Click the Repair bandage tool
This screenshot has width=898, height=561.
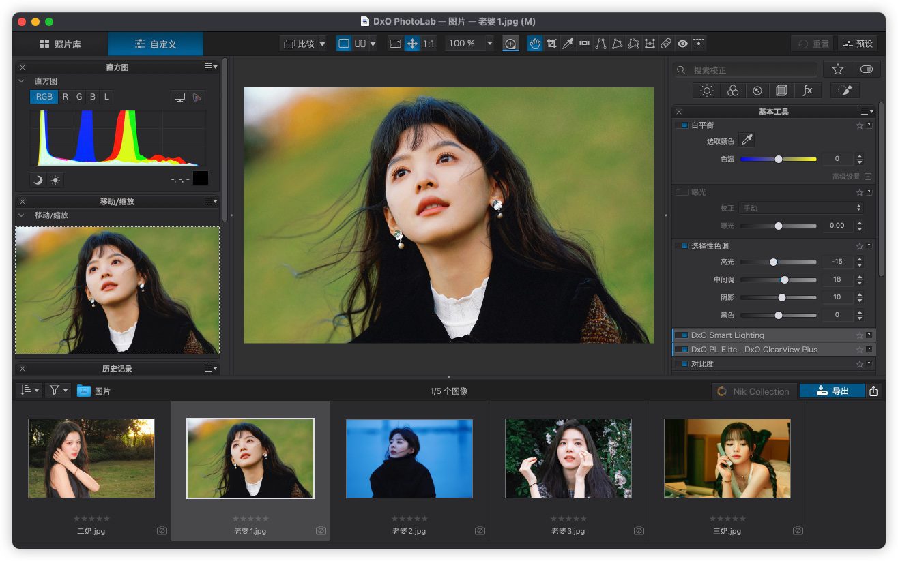coord(666,44)
